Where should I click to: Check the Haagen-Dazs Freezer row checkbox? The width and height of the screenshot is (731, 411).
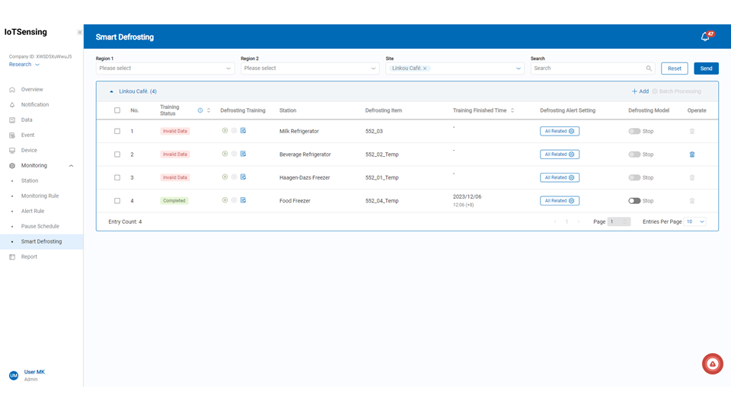click(117, 177)
